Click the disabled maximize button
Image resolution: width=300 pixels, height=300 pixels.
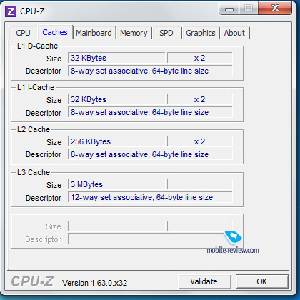tap(249, 9)
